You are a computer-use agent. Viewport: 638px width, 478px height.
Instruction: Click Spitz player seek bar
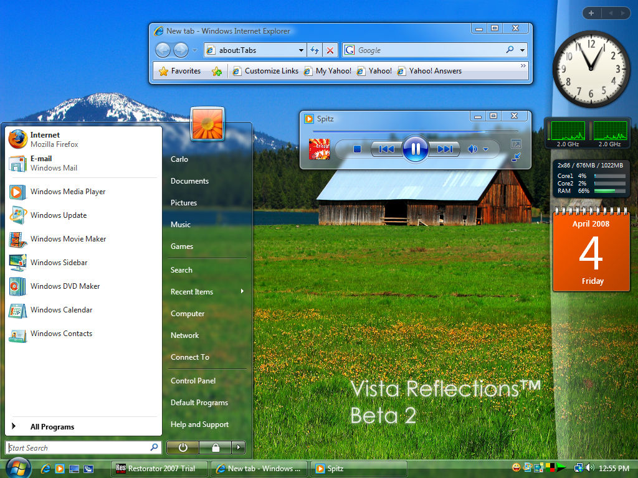tap(415, 131)
